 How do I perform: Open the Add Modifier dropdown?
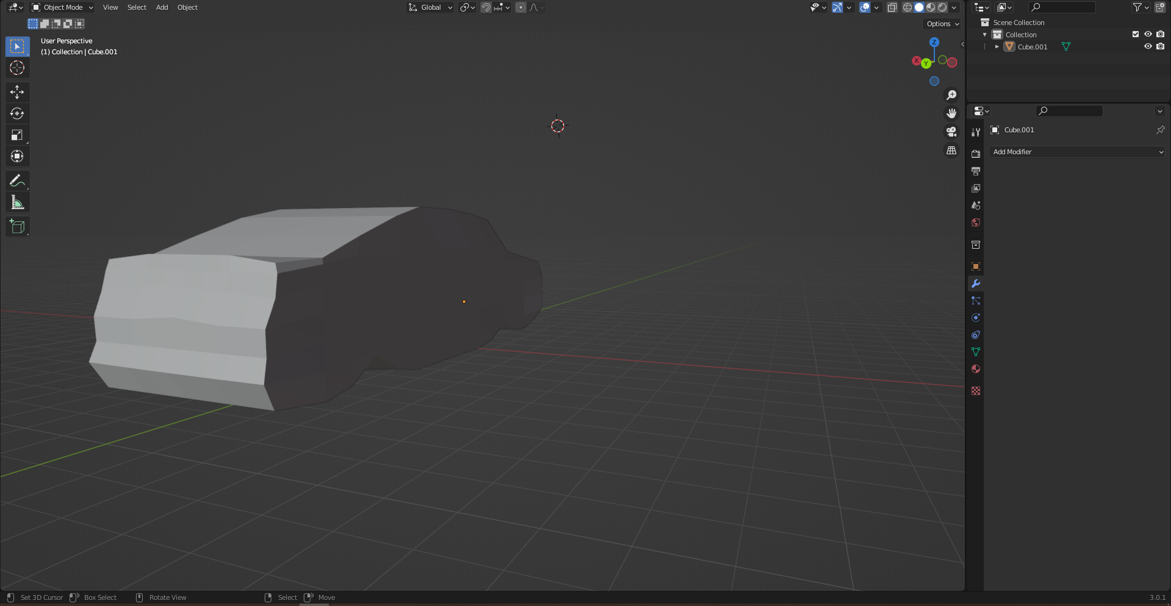point(1077,152)
